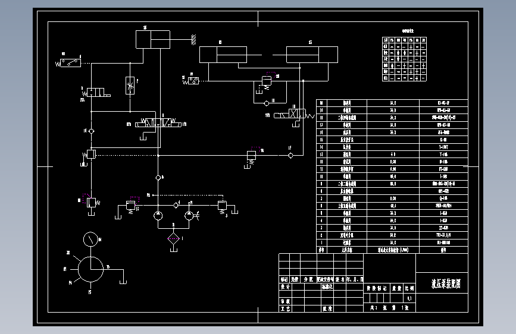The width and height of the screenshot is (516, 334).
Task: Click the check valve between the two pumps
Action: (x=176, y=205)
